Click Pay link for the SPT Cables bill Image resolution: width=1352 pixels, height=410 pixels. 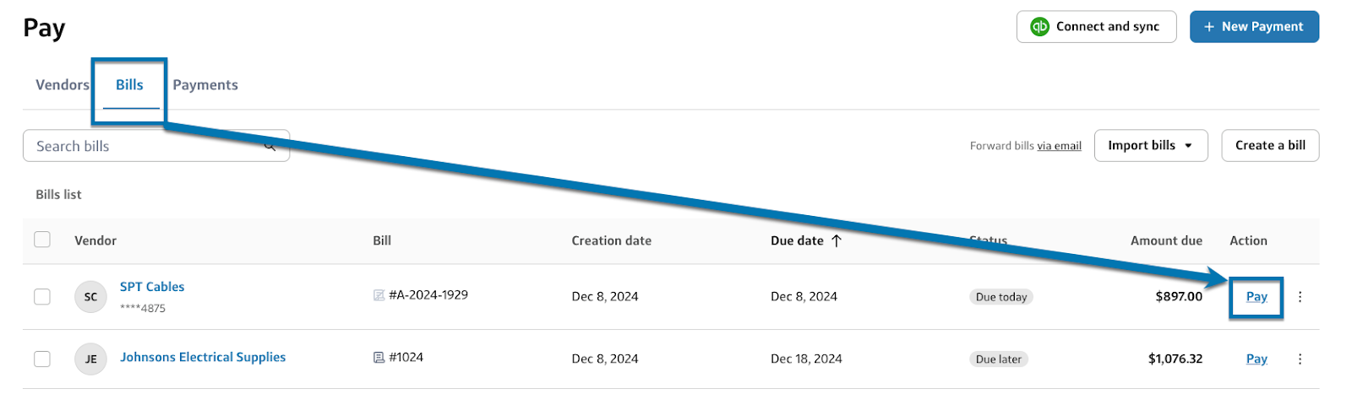coord(1257,297)
